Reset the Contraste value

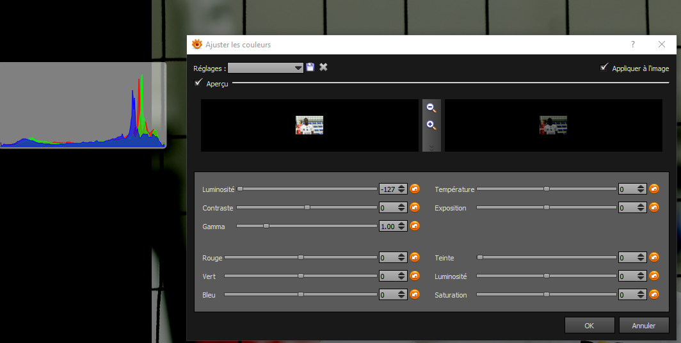tap(415, 207)
